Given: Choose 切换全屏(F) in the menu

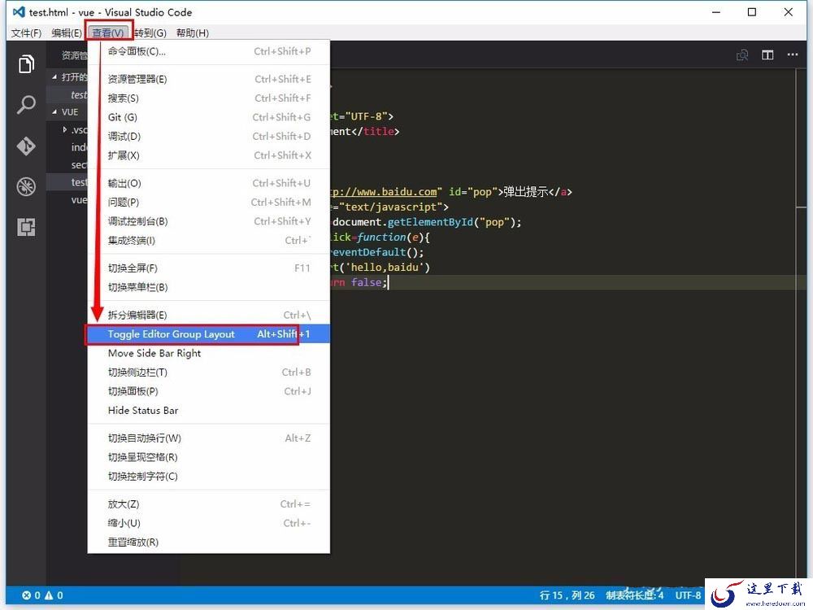Looking at the screenshot, I should (x=209, y=268).
